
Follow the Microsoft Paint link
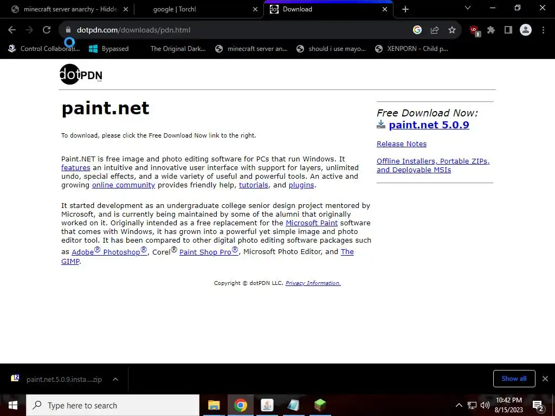coord(312,223)
